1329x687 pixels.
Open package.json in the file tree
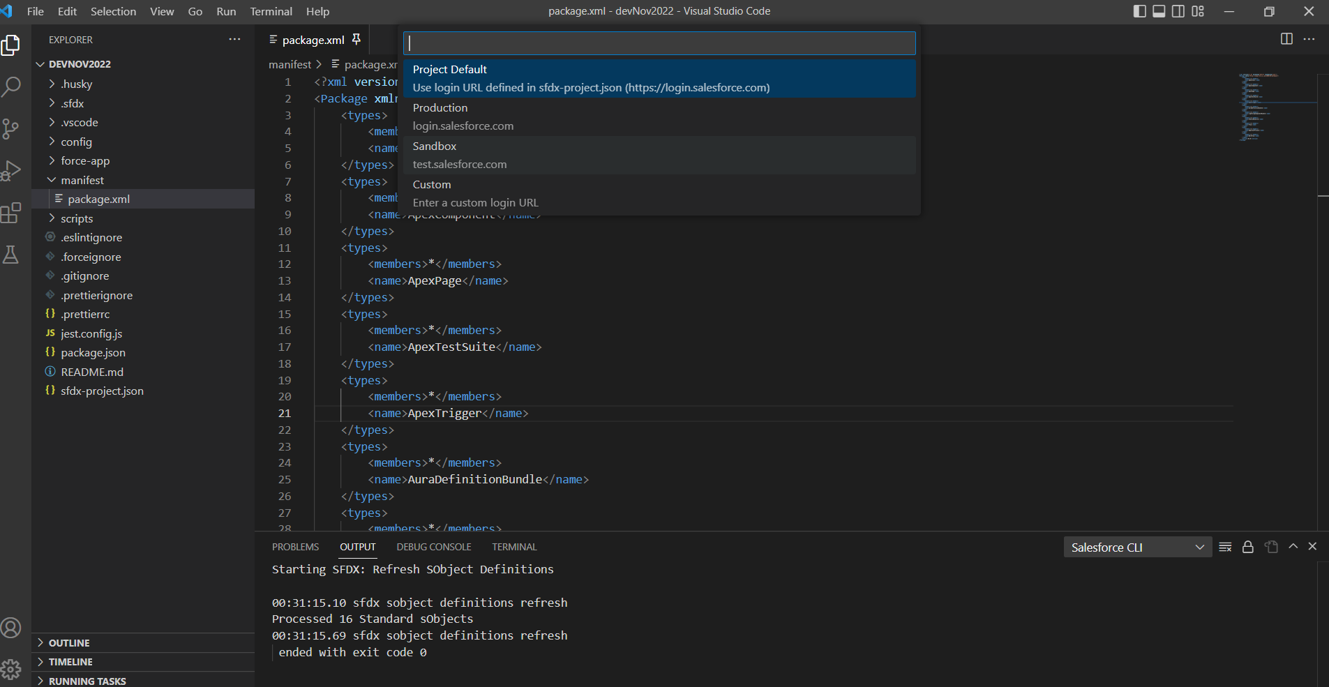[143, 352]
